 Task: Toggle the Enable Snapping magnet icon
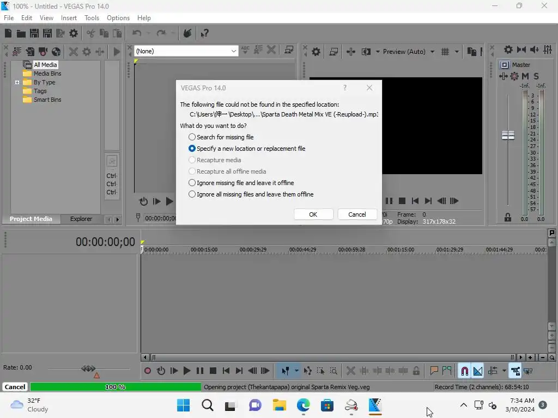(464, 371)
